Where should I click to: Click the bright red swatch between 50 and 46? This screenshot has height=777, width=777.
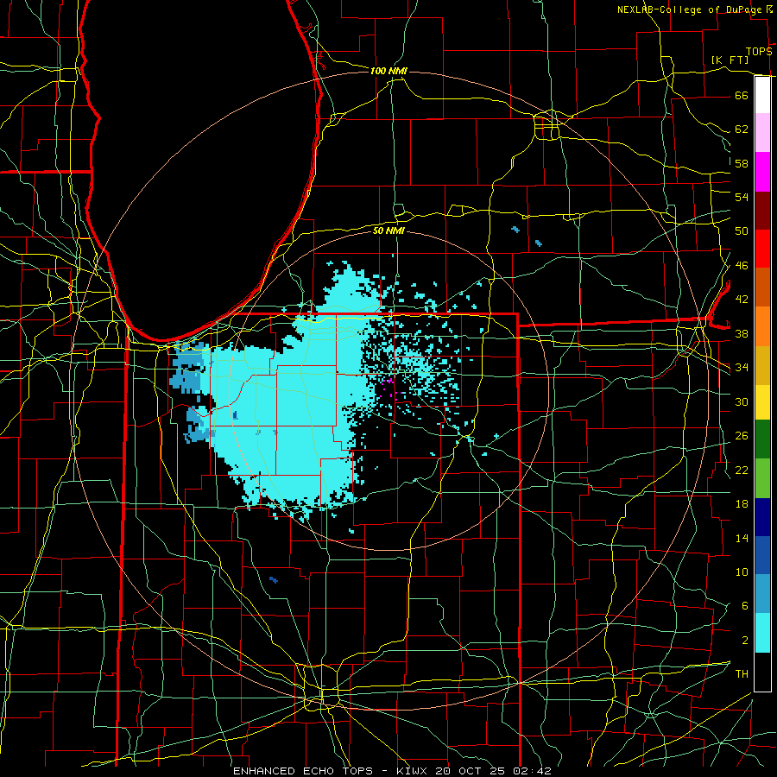(762, 249)
